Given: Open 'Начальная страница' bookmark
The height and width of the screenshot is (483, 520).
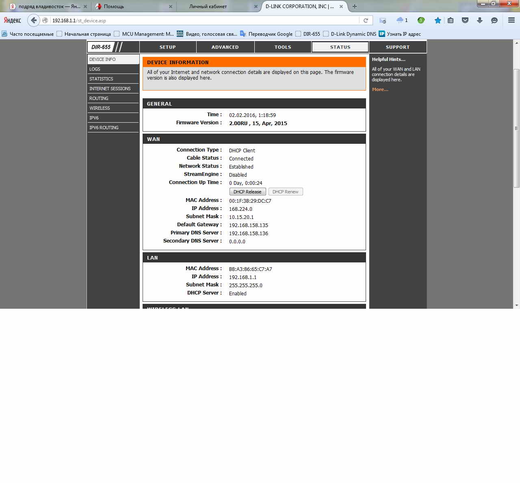Looking at the screenshot, I should click(84, 34).
